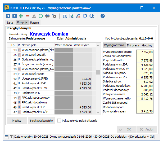Image resolution: width=163 pixels, height=144 pixels.
Task: Open settings with gears icon
Action: coord(54,16)
